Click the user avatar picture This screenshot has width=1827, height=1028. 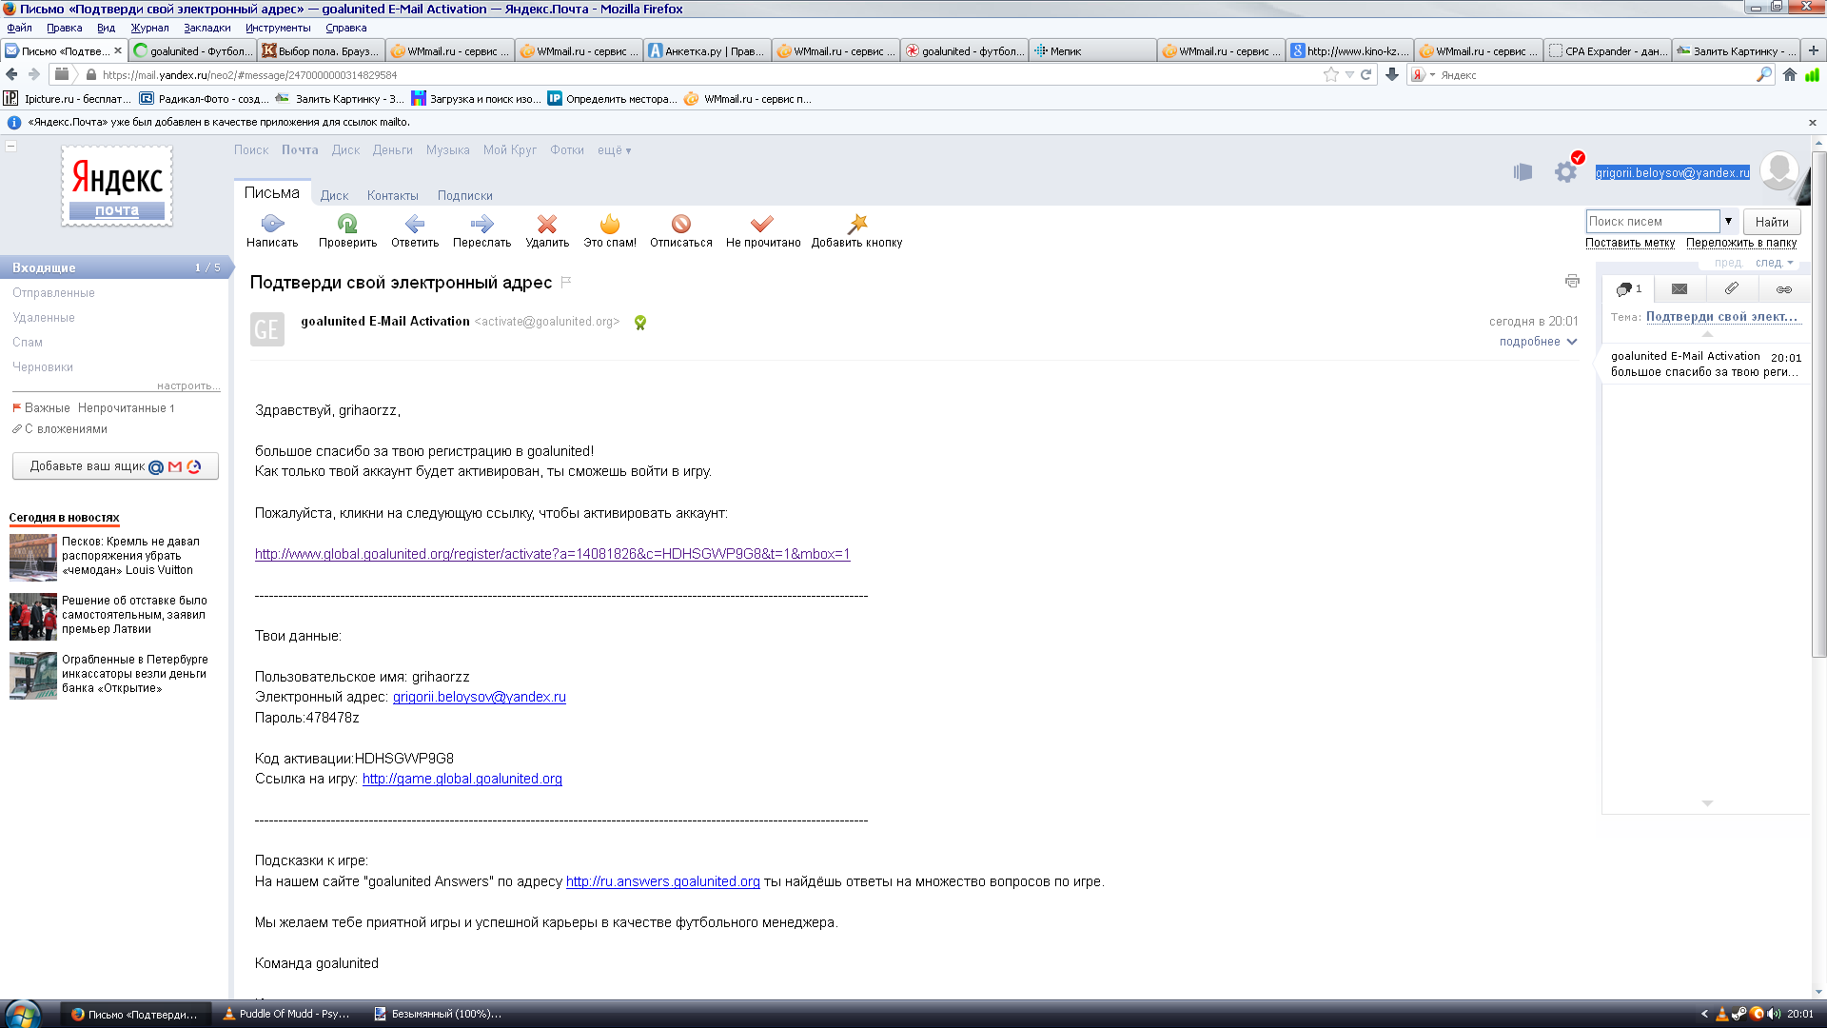click(x=1778, y=171)
